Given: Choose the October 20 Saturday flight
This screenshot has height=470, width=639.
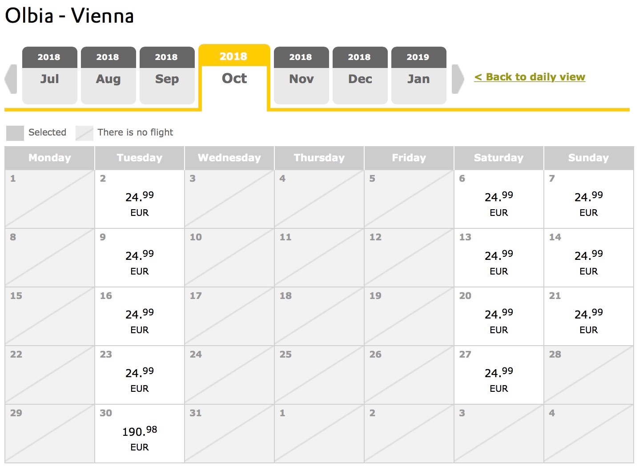Looking at the screenshot, I should pos(499,316).
